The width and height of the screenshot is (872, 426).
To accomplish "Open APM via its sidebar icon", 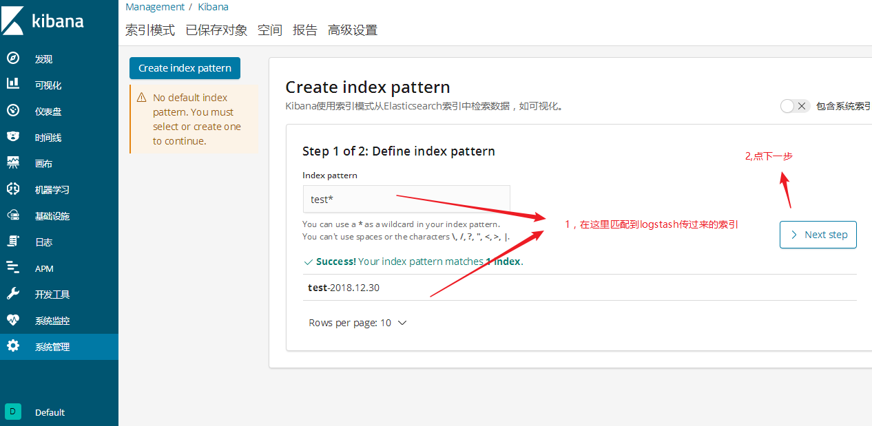I will pos(13,268).
